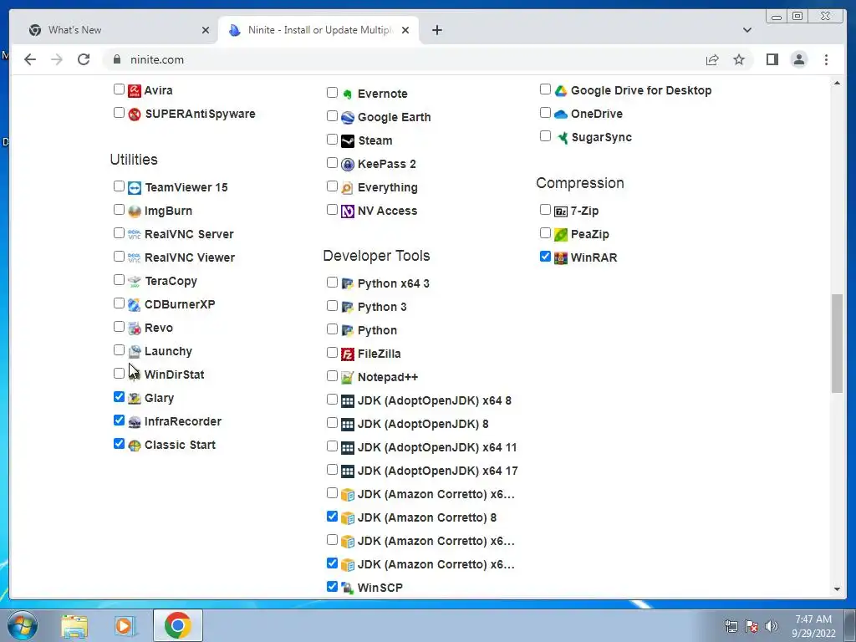Click the WinRAR books icon
Screen dimensions: 856x642
click(561, 258)
